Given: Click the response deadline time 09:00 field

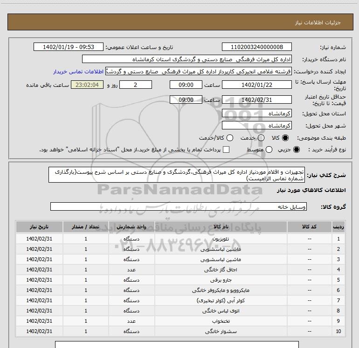Looking at the screenshot, I should (186, 85).
